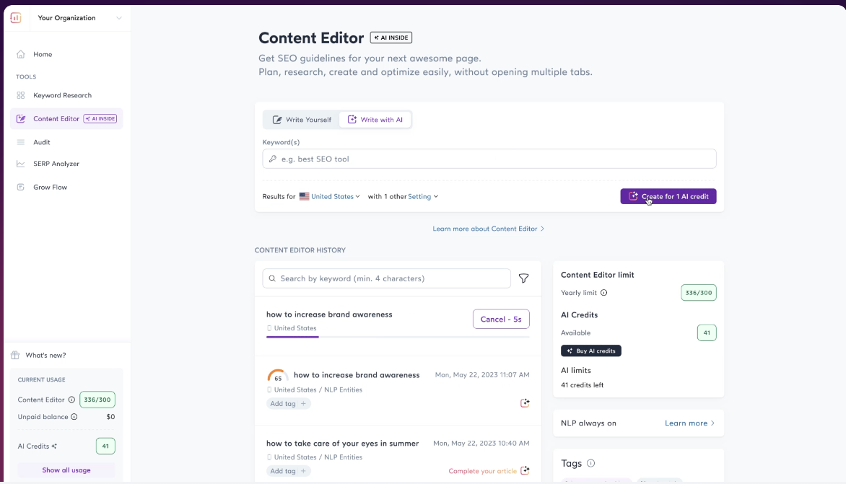Screen dimensions: 846x484
Task: Click the Content Editor pencil icon in sidebar
Action: 20,118
